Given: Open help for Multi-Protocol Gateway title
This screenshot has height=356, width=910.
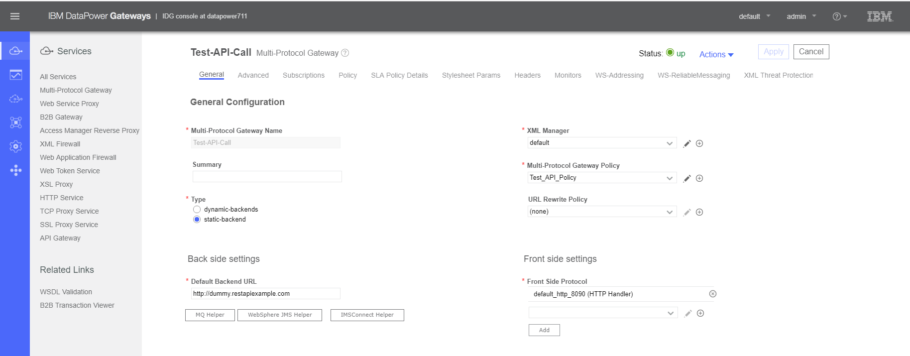Looking at the screenshot, I should point(345,53).
